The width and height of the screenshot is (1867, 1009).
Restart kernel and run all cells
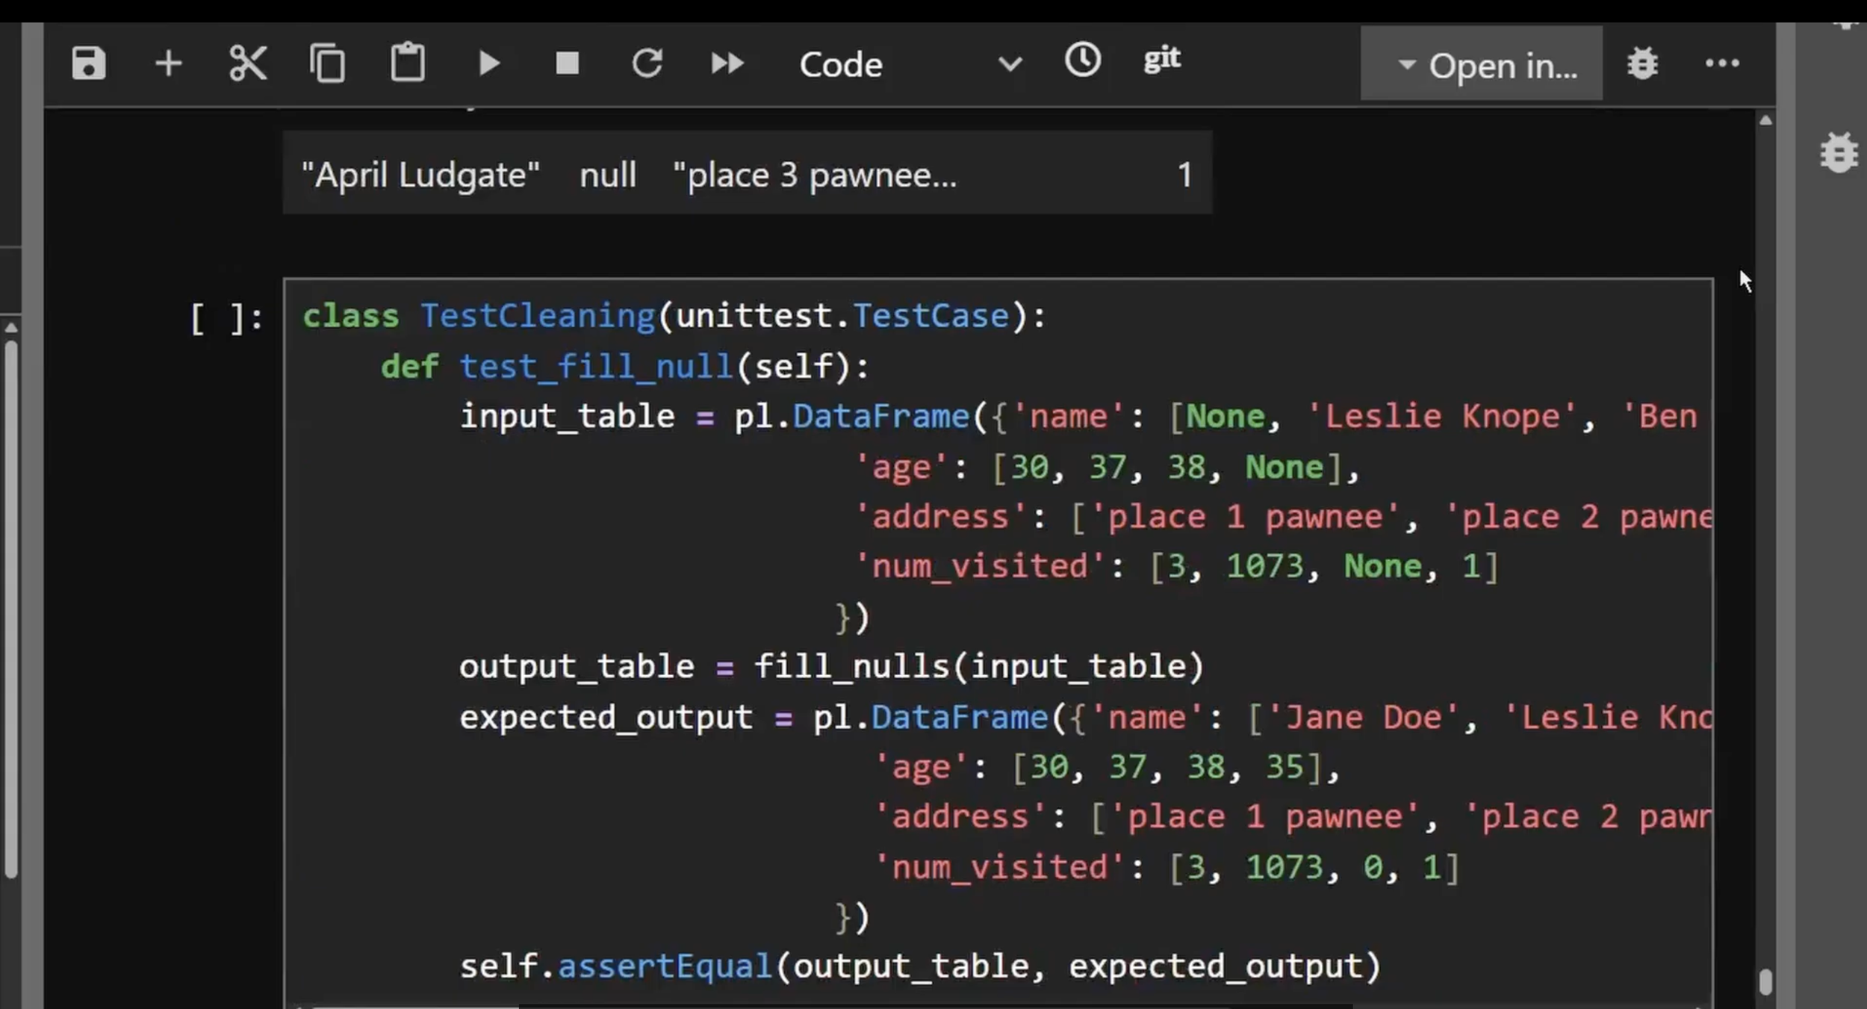tap(727, 63)
